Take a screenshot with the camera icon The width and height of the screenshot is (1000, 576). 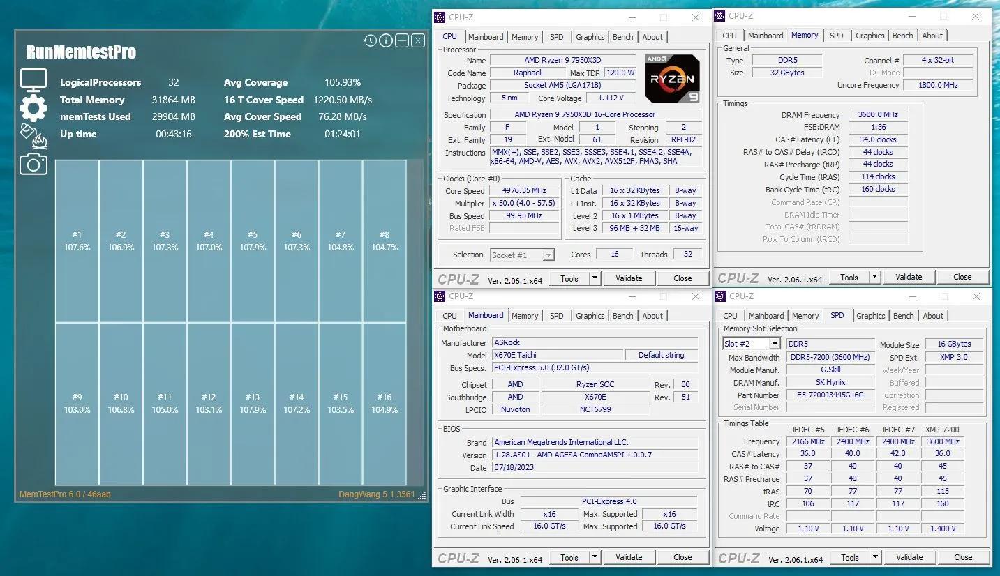pyautogui.click(x=33, y=164)
